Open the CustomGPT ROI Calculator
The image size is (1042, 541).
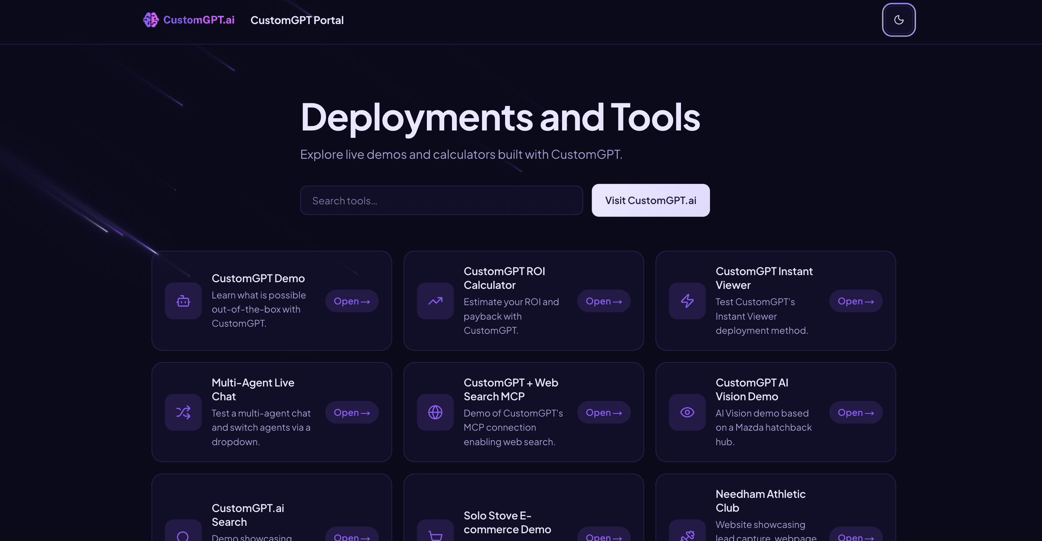click(x=603, y=301)
